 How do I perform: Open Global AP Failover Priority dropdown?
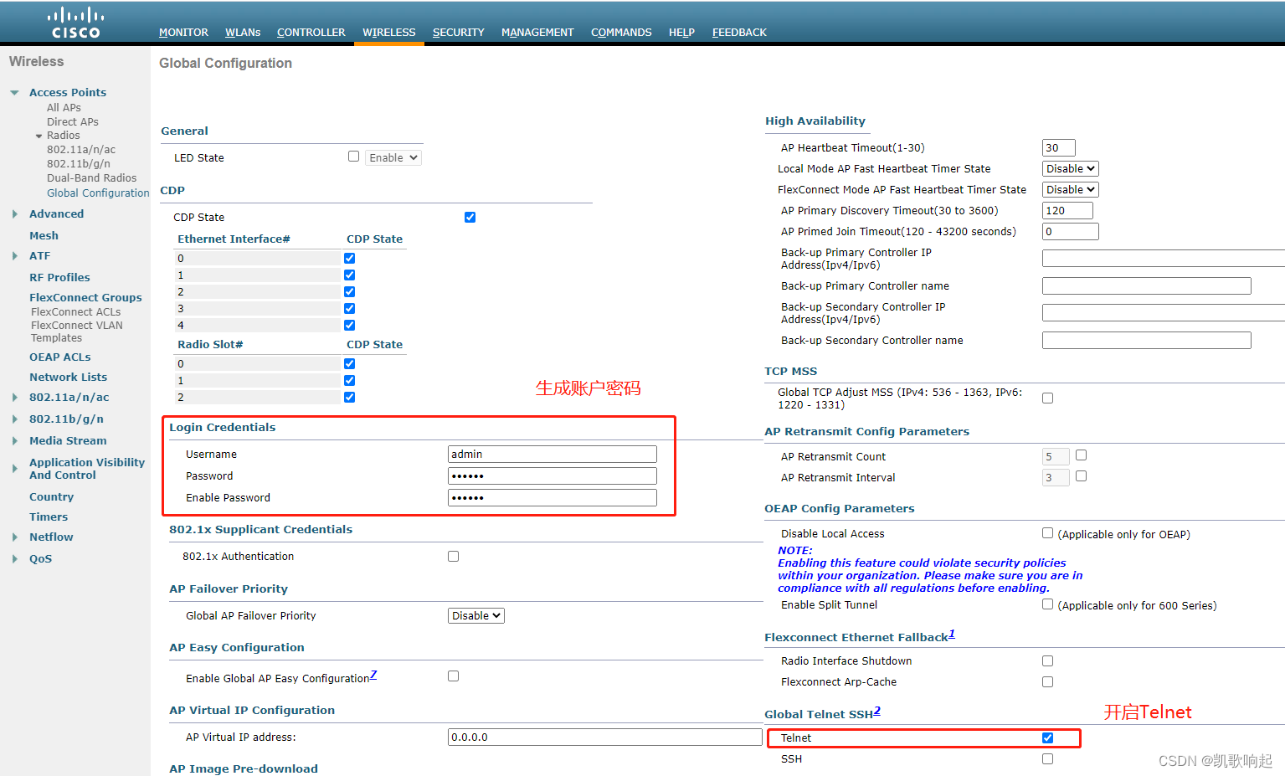476,616
